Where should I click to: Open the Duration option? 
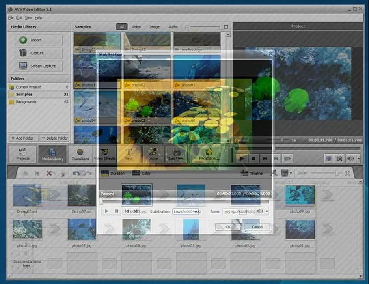[113, 173]
